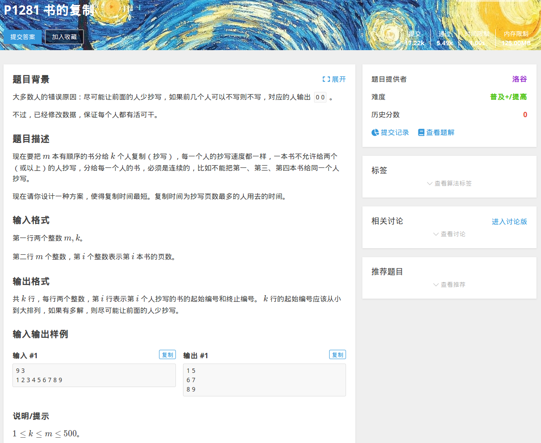Expand 查看算法标签 chevron
Viewport: 541px width, 443px height.
point(430,183)
